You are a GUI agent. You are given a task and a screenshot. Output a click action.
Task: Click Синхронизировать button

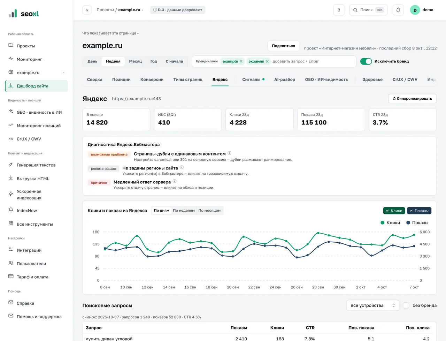(412, 99)
